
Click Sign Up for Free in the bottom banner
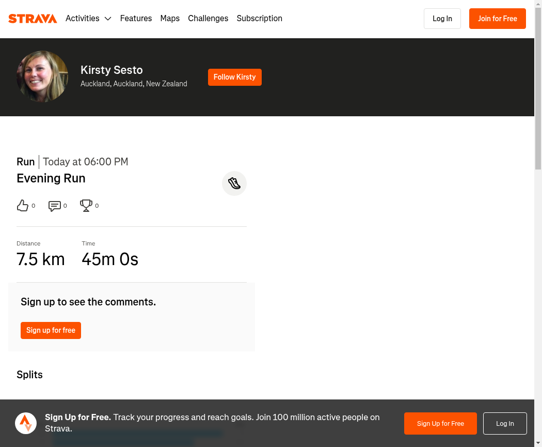coord(440,423)
